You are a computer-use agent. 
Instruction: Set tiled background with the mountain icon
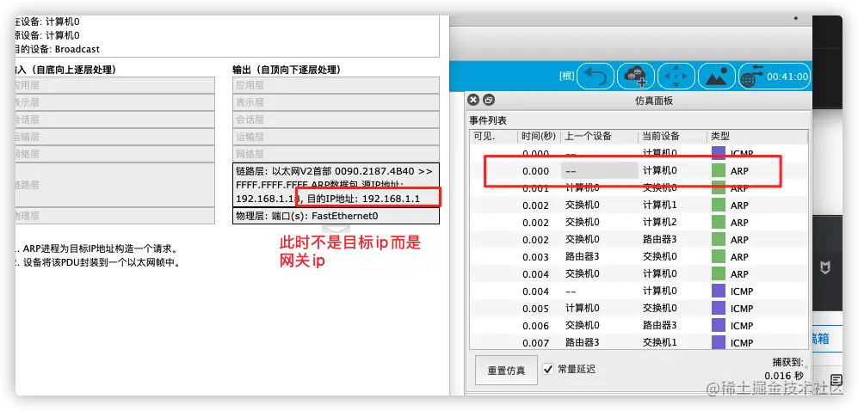tap(716, 77)
